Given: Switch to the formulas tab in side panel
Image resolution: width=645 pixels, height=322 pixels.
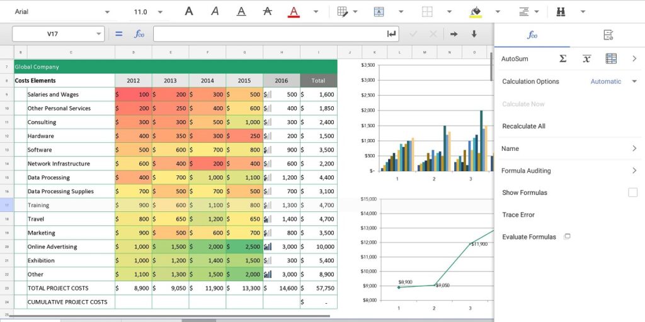Looking at the screenshot, I should pos(532,35).
